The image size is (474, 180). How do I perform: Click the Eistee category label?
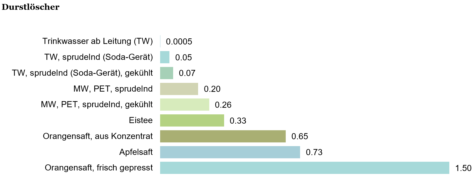[x=141, y=120]
